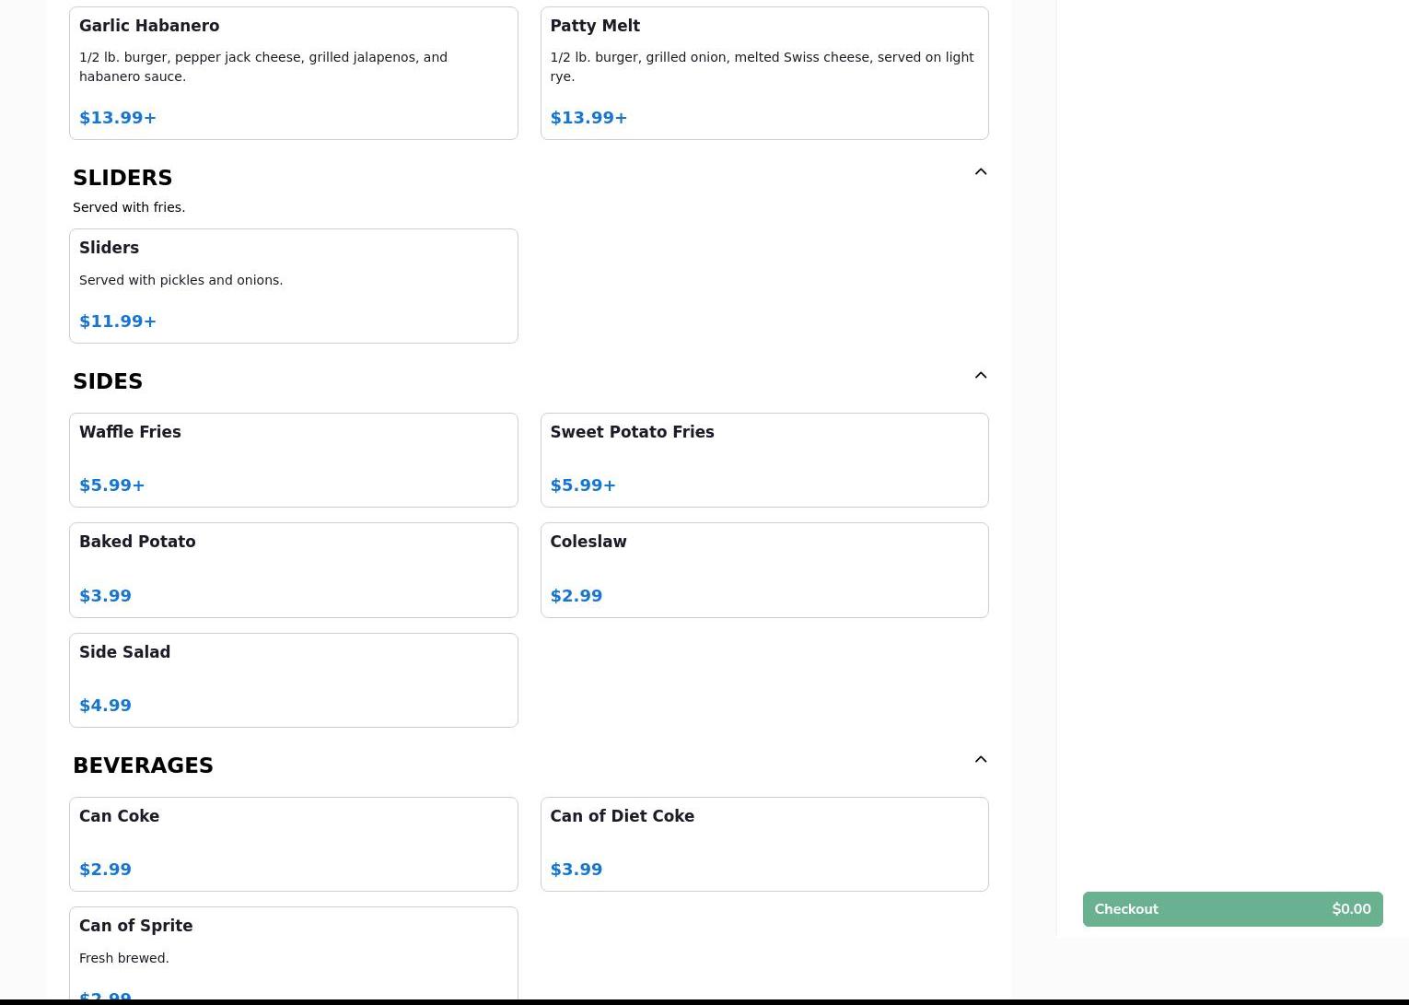Choose the Side Salad item
Image resolution: width=1409 pixels, height=1005 pixels.
[x=293, y=680]
